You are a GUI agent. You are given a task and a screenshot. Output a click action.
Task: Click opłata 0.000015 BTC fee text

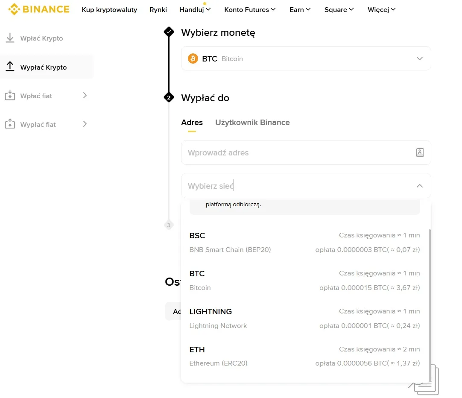click(x=370, y=288)
